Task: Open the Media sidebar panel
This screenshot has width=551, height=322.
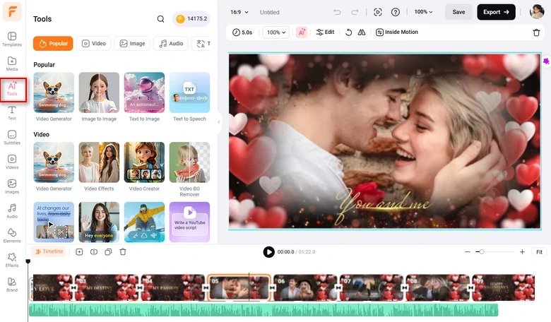Action: (x=12, y=64)
